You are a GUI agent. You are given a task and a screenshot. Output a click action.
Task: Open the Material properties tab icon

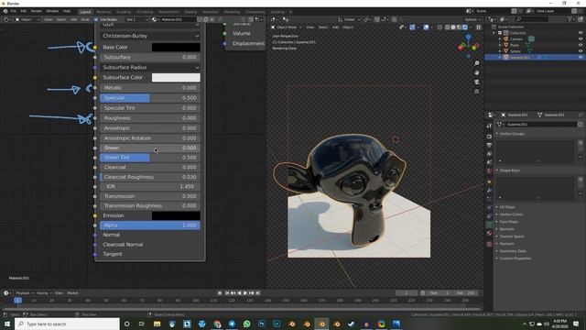[489, 233]
